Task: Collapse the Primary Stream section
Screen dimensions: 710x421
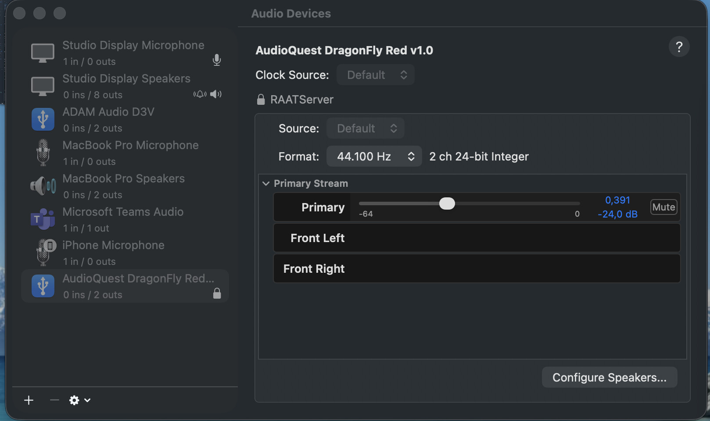Action: click(266, 183)
